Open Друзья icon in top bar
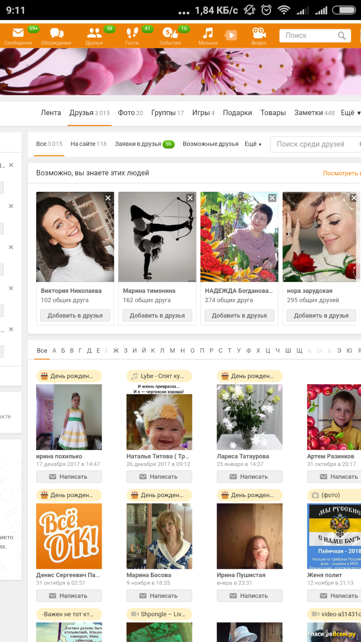The width and height of the screenshot is (361, 642). click(x=94, y=36)
